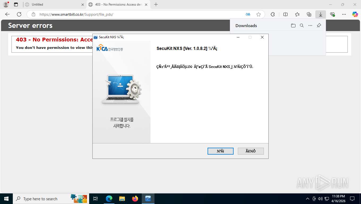Close the Untitled tab
361x204 pixels.
[x=82, y=5]
